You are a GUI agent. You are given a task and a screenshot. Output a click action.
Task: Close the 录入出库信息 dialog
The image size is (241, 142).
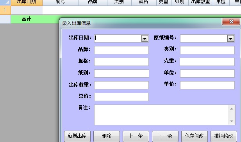pos(231,21)
